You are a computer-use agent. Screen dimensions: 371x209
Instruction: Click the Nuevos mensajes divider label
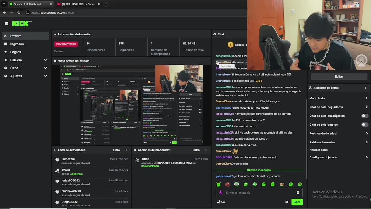[259, 170]
